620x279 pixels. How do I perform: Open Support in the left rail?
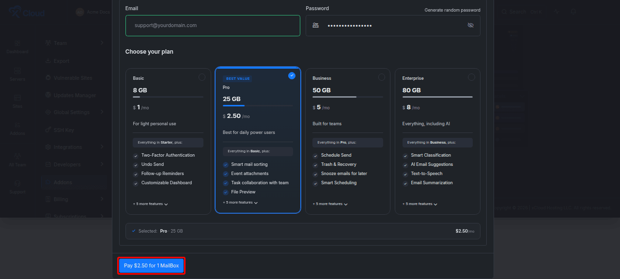[x=17, y=187]
